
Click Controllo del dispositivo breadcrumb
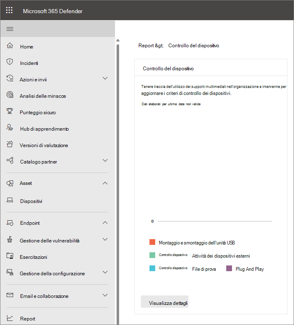193,45
